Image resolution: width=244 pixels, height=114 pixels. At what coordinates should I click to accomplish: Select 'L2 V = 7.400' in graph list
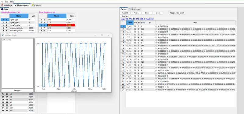click(6, 40)
